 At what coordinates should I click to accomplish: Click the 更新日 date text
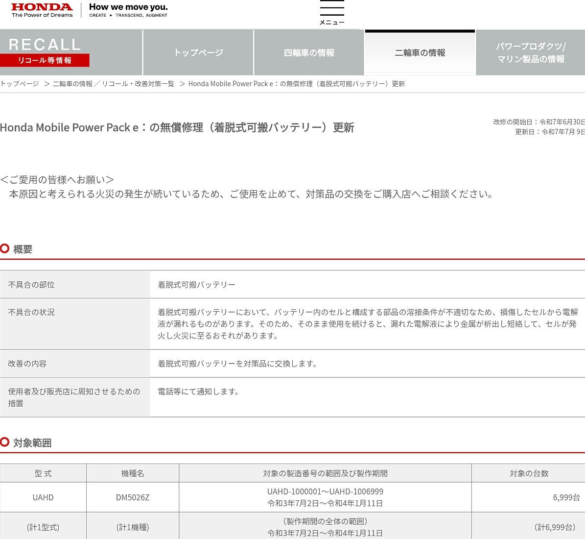[x=550, y=132]
